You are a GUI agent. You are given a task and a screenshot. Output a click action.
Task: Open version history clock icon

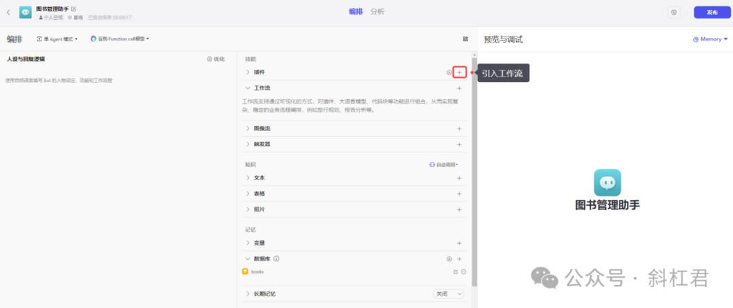[674, 13]
